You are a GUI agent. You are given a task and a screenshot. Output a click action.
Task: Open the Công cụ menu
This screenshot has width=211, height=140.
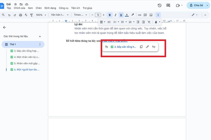click(64, 8)
